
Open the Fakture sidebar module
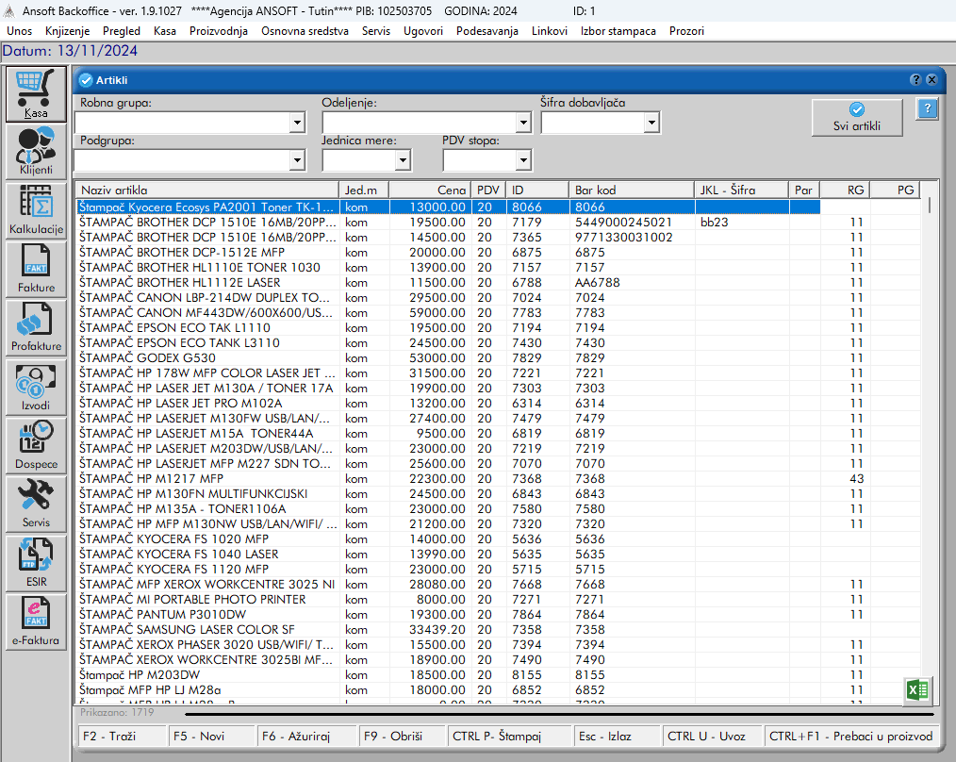36,269
